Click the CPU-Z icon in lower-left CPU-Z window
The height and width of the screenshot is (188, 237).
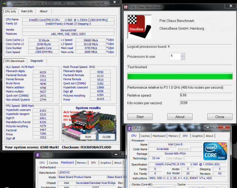point(38,155)
